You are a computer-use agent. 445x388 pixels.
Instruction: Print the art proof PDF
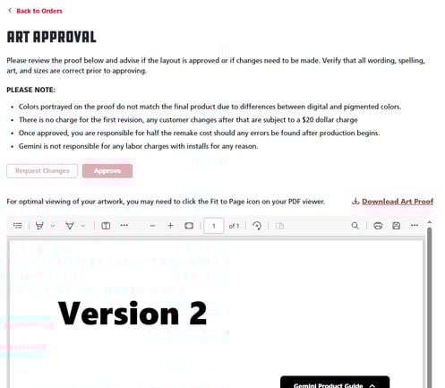(378, 226)
